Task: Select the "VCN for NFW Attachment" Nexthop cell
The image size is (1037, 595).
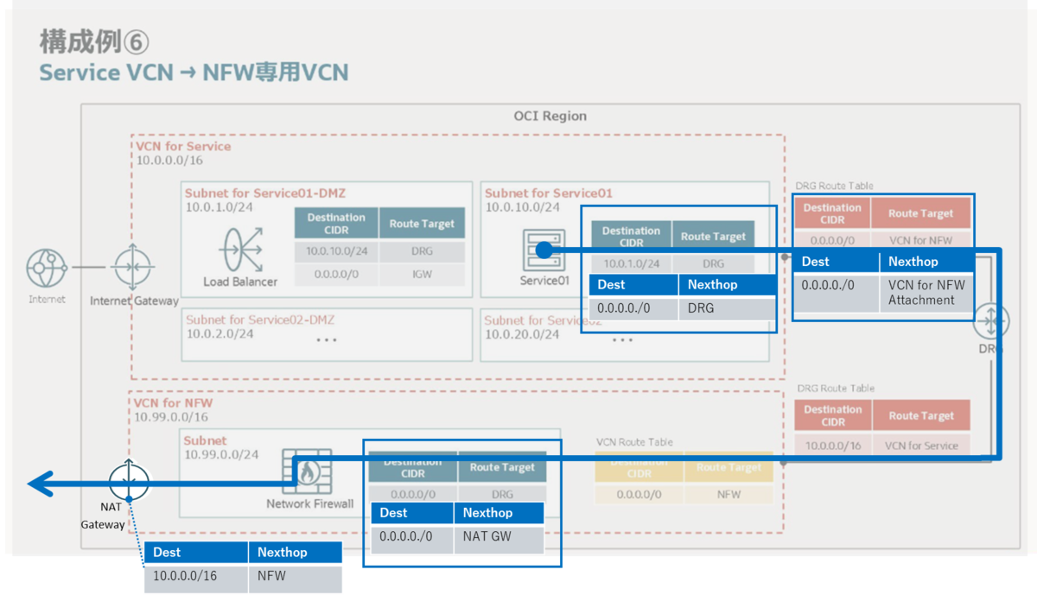Action: tap(928, 292)
